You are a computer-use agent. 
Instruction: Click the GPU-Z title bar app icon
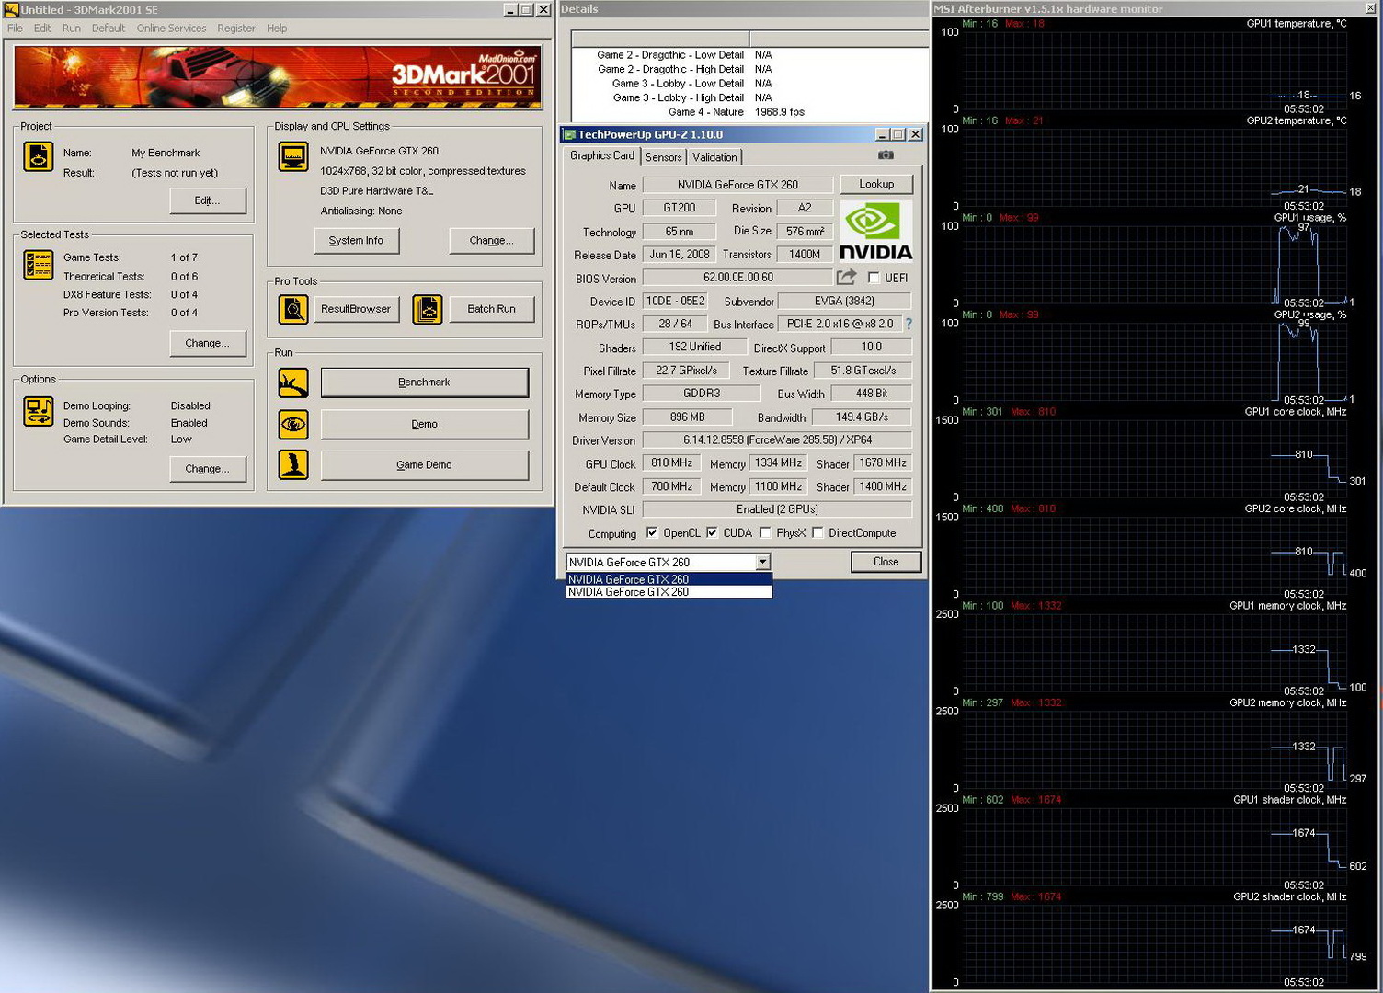click(x=569, y=134)
